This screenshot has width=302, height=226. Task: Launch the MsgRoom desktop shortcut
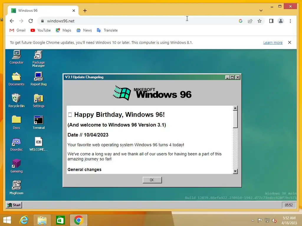(17, 187)
